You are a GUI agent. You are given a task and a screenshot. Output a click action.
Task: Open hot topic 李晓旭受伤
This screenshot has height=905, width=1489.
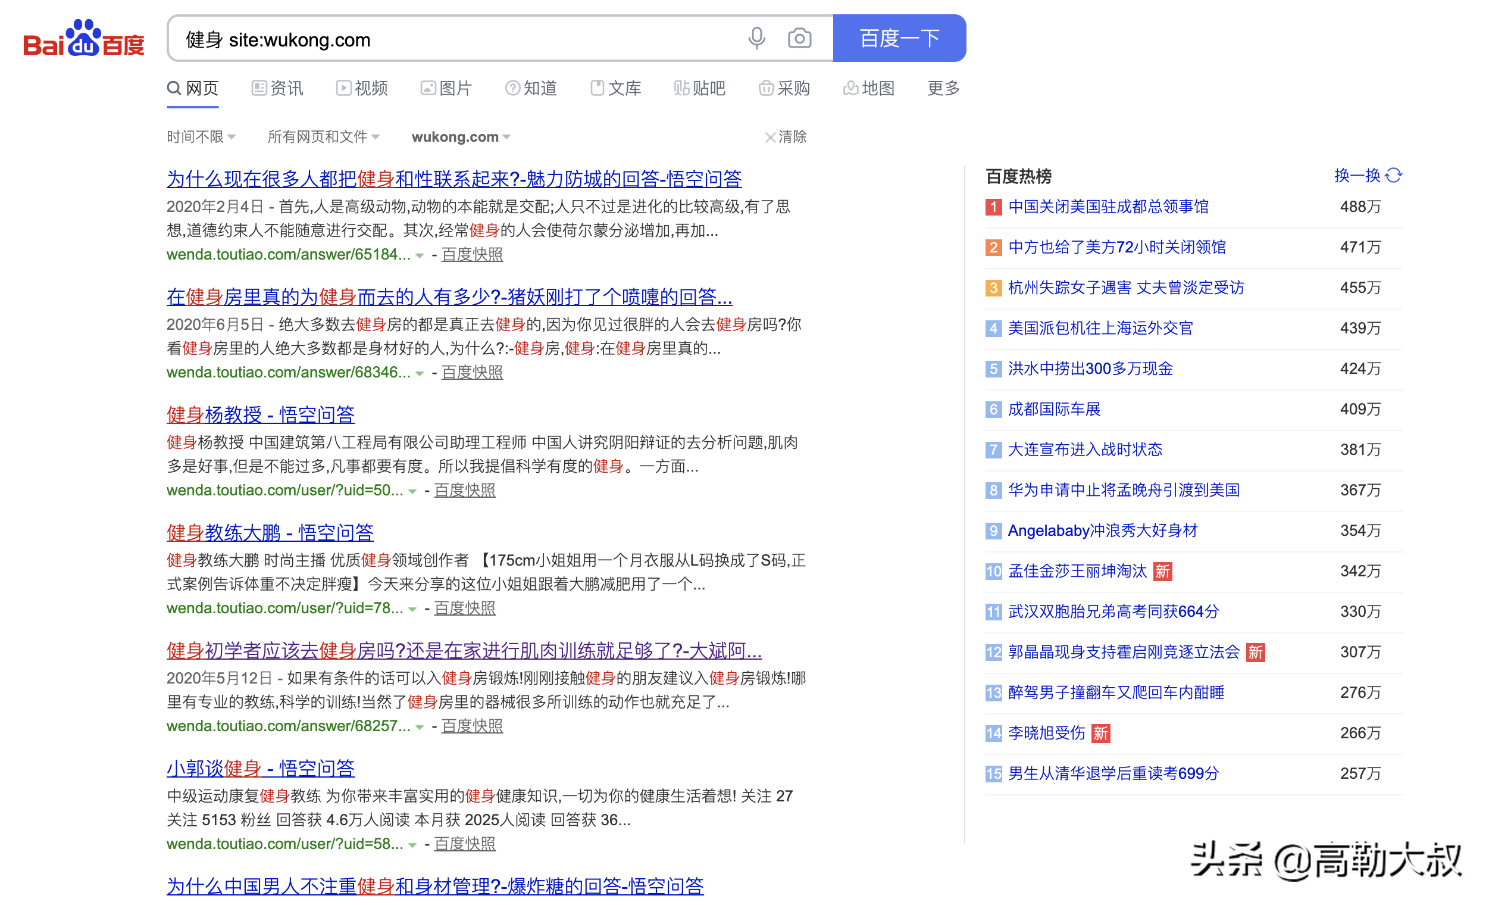1047,733
